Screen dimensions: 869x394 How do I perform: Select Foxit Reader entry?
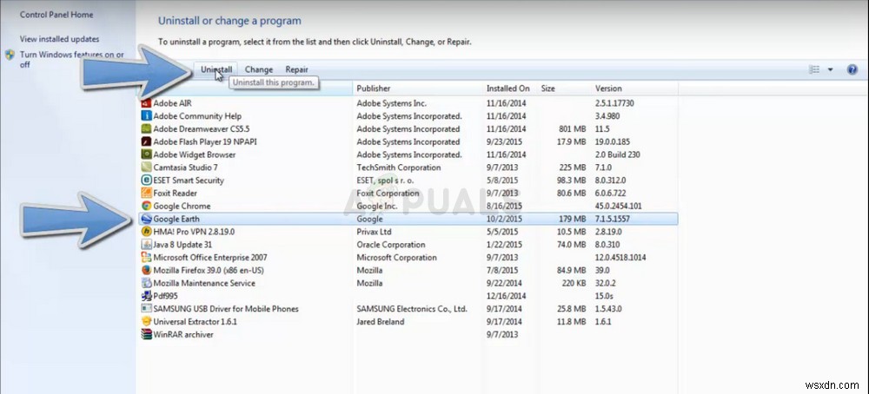176,193
